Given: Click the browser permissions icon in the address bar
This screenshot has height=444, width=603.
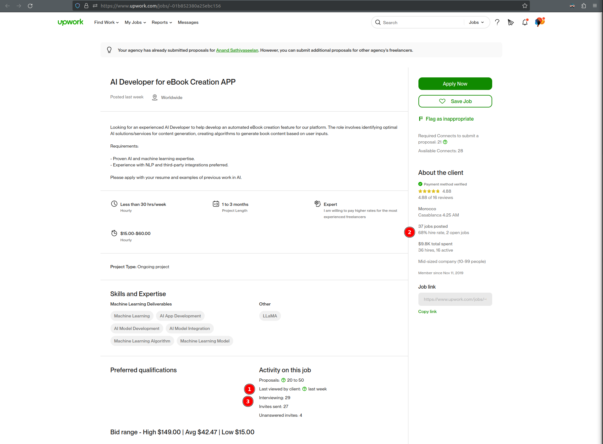Looking at the screenshot, I should (x=95, y=6).
